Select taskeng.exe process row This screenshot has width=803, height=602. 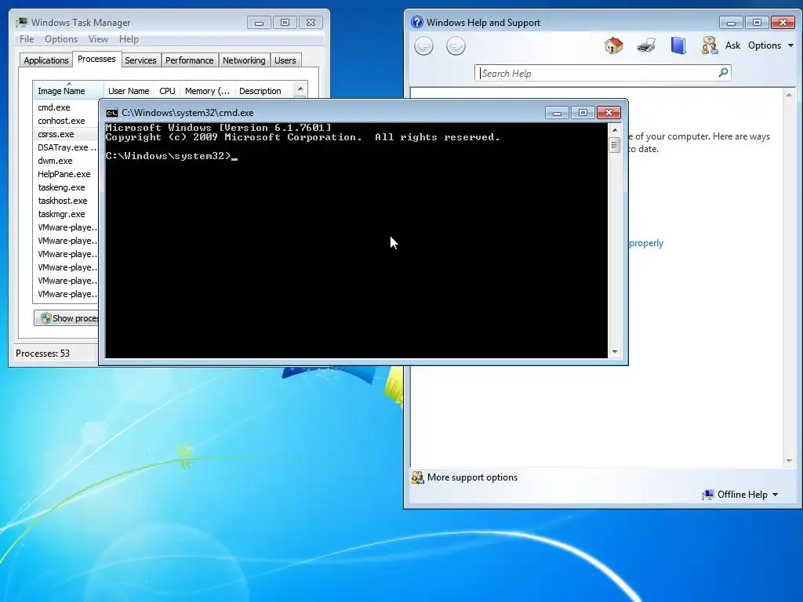click(66, 187)
